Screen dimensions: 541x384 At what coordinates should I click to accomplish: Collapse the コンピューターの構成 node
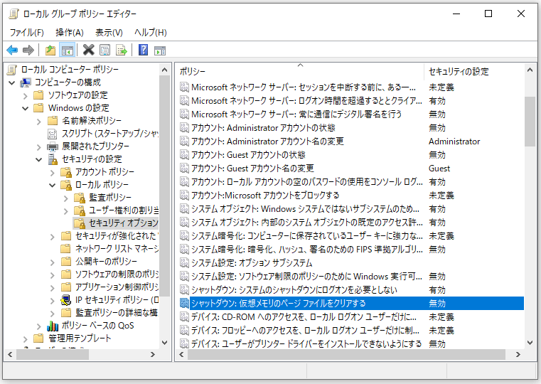[x=12, y=82]
